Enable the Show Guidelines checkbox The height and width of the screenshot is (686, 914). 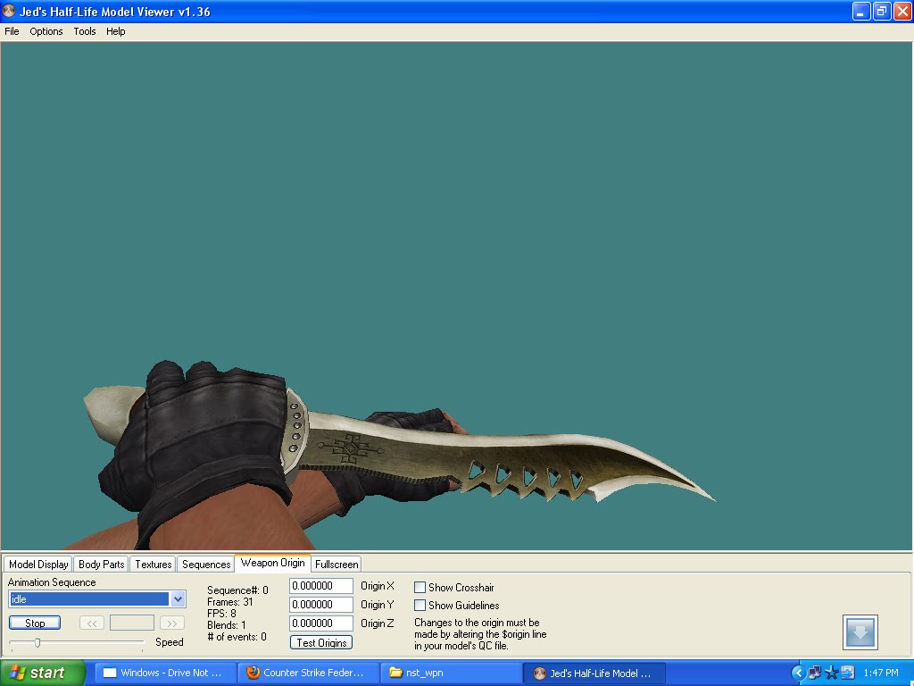(x=420, y=605)
